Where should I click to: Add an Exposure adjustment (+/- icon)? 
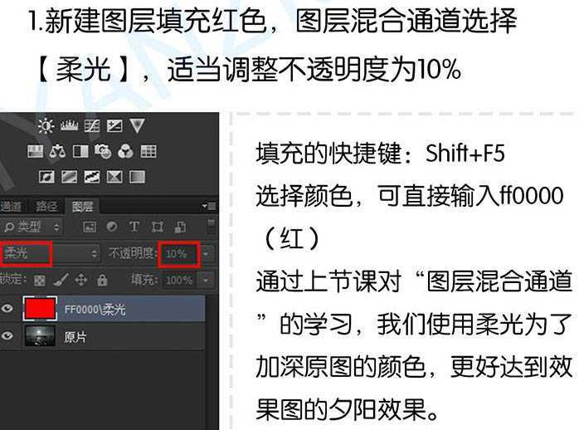pyautogui.click(x=114, y=126)
